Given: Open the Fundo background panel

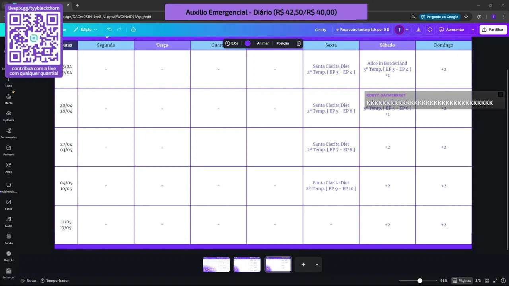Looking at the screenshot, I should click(x=8, y=239).
